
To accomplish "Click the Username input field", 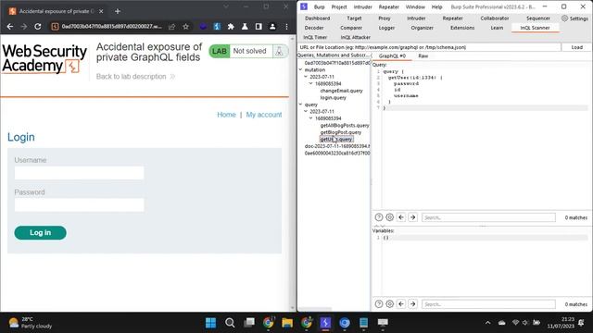I will click(x=79, y=173).
